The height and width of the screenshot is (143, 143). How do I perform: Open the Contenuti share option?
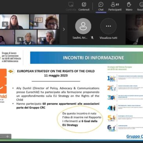coord(84,7)
